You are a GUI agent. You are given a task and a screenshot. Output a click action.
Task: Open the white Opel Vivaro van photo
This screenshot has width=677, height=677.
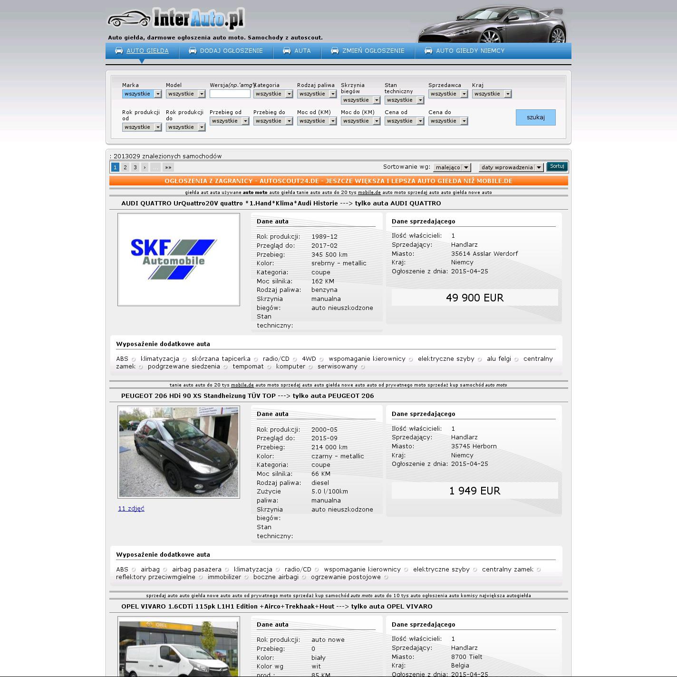pos(179,647)
